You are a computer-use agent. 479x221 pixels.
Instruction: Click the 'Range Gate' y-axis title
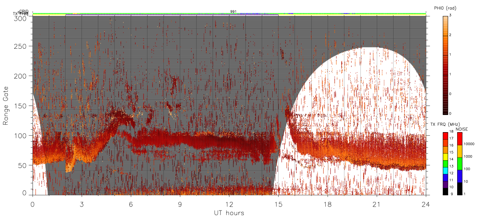coord(5,106)
